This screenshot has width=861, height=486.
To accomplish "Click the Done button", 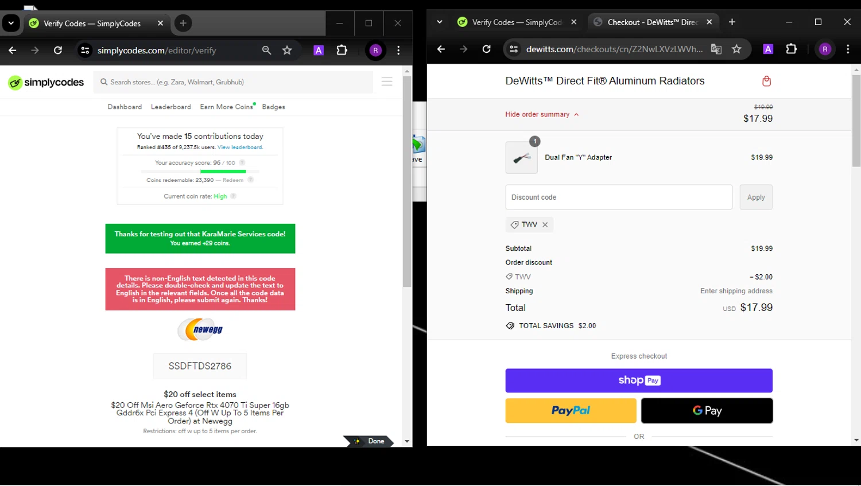I will click(x=369, y=441).
